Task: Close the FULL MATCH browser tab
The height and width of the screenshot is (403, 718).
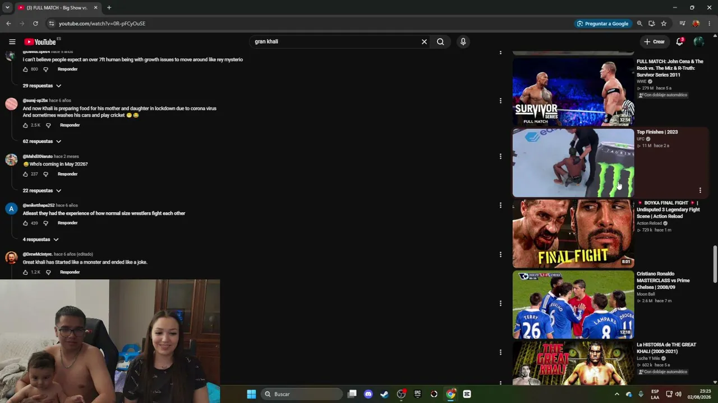Action: (95, 8)
